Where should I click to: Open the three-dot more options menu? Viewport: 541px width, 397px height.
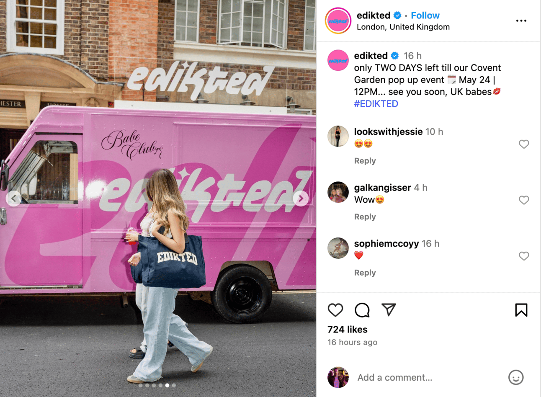521,21
